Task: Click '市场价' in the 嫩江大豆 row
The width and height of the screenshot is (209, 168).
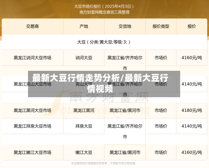Action: [x=161, y=152]
